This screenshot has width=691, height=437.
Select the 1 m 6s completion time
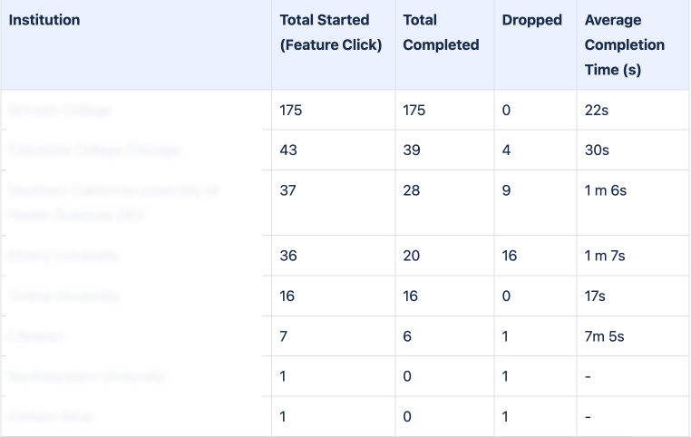(605, 190)
